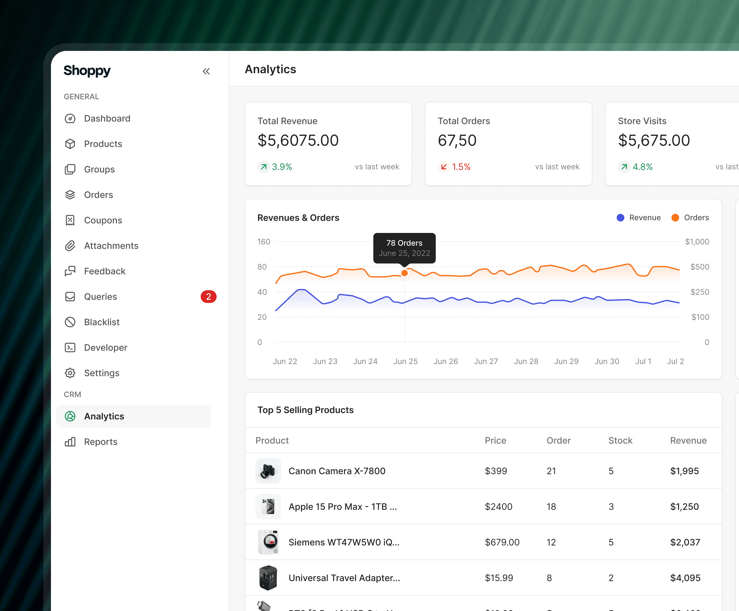Click the $4,095 revenue cell
This screenshot has width=739, height=611.
point(685,578)
